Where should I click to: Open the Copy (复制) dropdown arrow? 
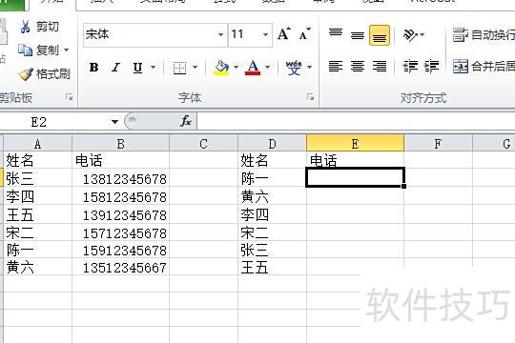pos(67,50)
